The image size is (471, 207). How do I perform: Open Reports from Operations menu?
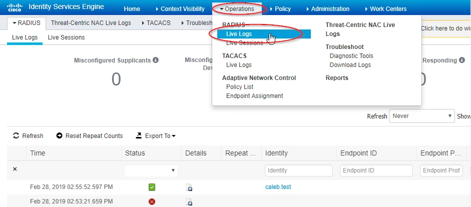click(337, 78)
